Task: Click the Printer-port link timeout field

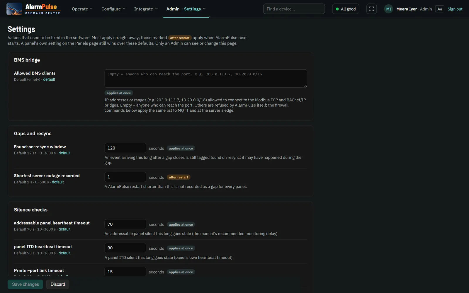Action: coord(125,271)
